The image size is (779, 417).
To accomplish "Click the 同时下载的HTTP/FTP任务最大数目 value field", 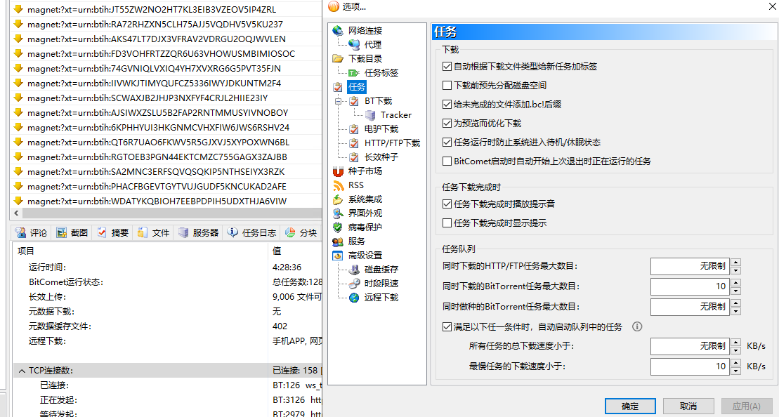I will click(690, 267).
